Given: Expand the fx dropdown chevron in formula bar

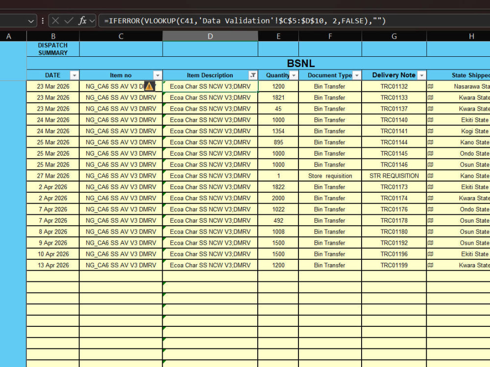Looking at the screenshot, I should pyautogui.click(x=92, y=21).
